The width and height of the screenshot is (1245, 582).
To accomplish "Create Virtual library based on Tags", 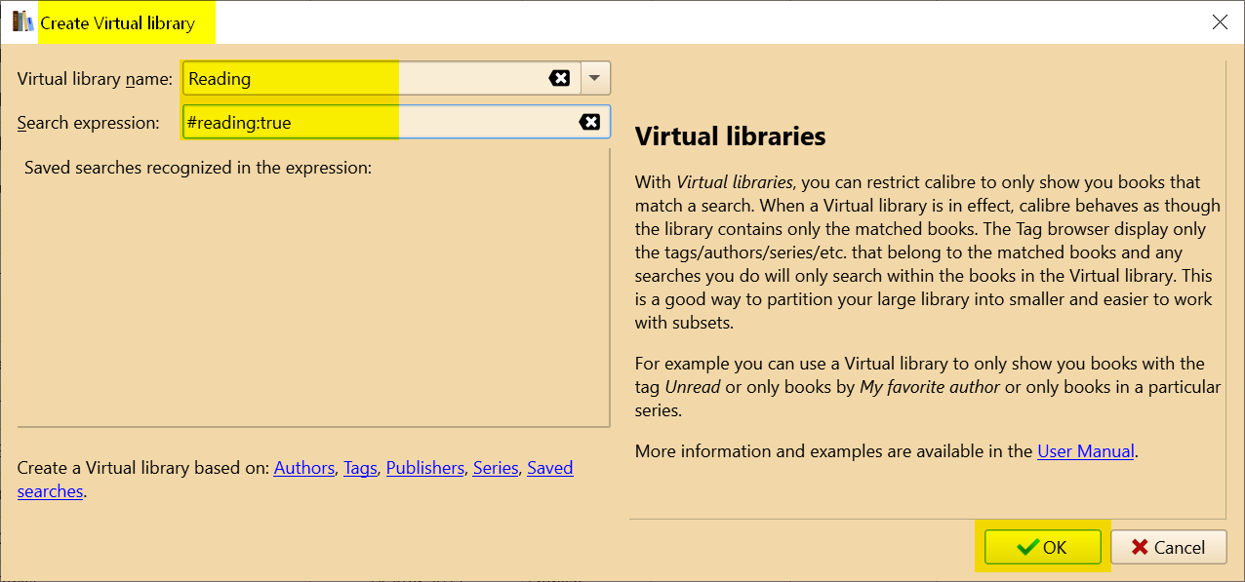I will coord(360,468).
